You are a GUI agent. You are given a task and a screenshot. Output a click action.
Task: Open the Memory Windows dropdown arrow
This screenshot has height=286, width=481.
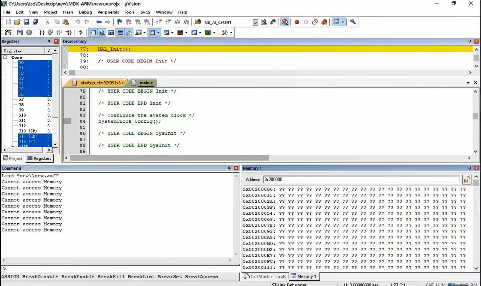pyautogui.click(x=158, y=33)
